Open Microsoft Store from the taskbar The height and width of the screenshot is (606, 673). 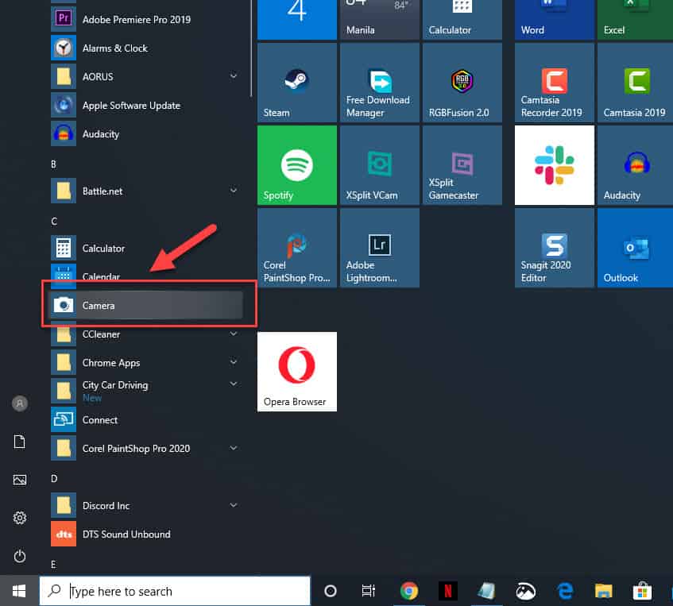click(x=642, y=591)
